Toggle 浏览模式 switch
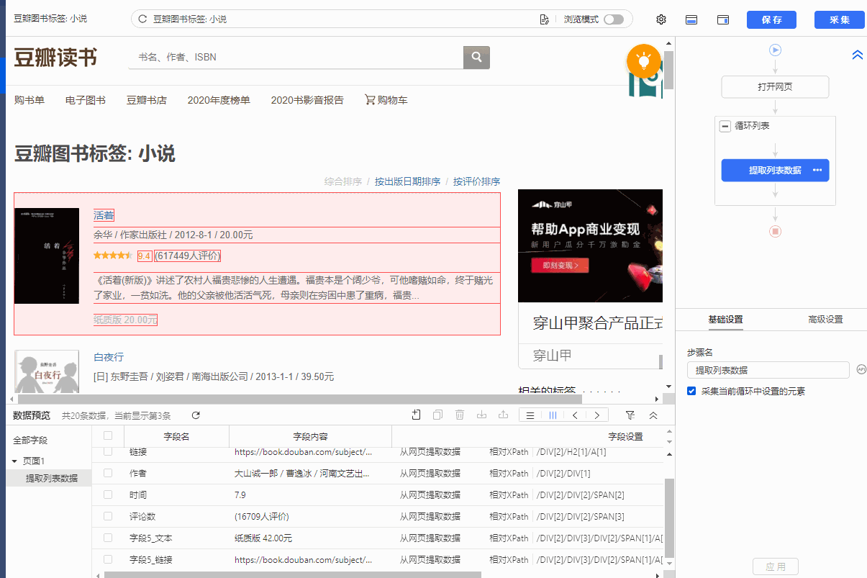The height and width of the screenshot is (578, 867). pos(614,19)
